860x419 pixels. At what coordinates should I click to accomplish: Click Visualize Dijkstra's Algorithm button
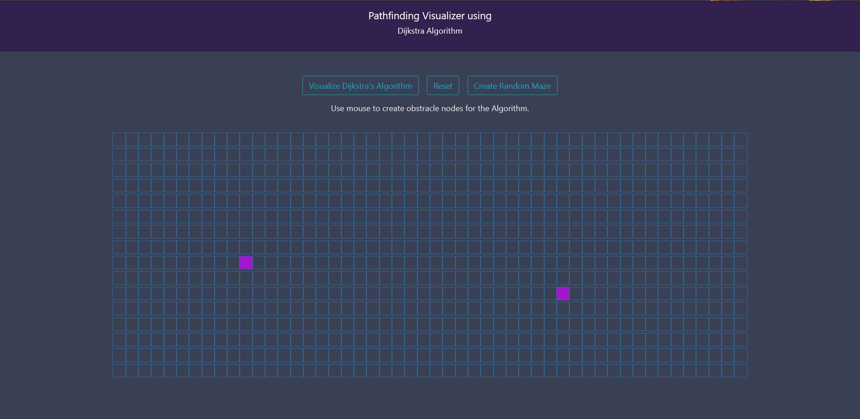pyautogui.click(x=360, y=86)
